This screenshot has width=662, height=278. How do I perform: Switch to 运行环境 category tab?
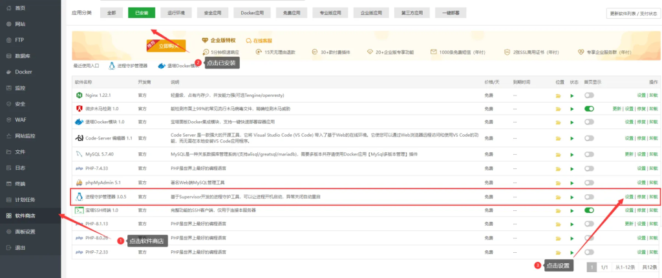click(176, 13)
